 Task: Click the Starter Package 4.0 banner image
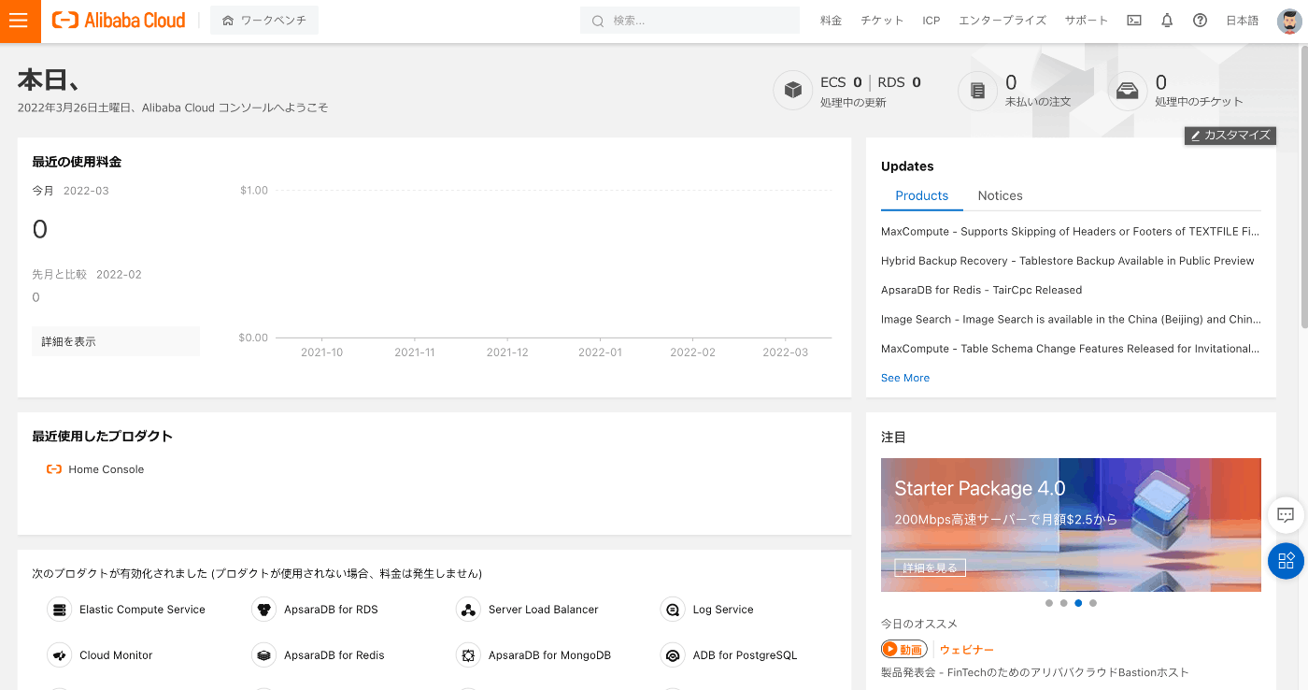(1071, 525)
